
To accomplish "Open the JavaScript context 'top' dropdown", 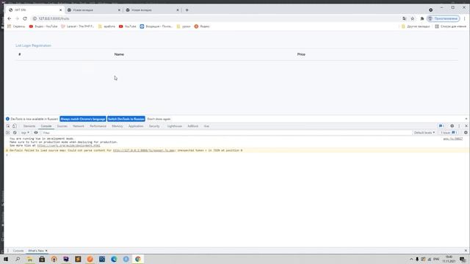I will [x=25, y=133].
